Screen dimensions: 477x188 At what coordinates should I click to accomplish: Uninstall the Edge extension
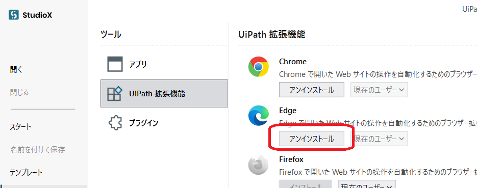312,139
